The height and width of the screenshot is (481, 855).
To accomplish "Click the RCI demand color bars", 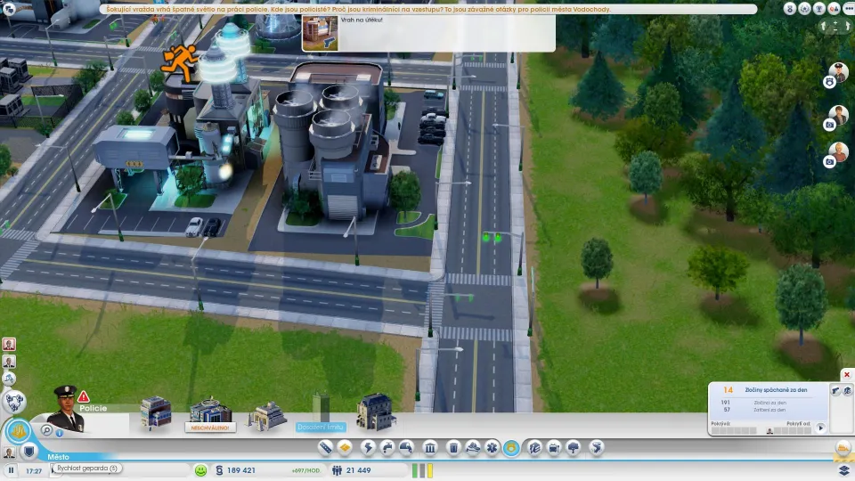I will click(x=422, y=470).
